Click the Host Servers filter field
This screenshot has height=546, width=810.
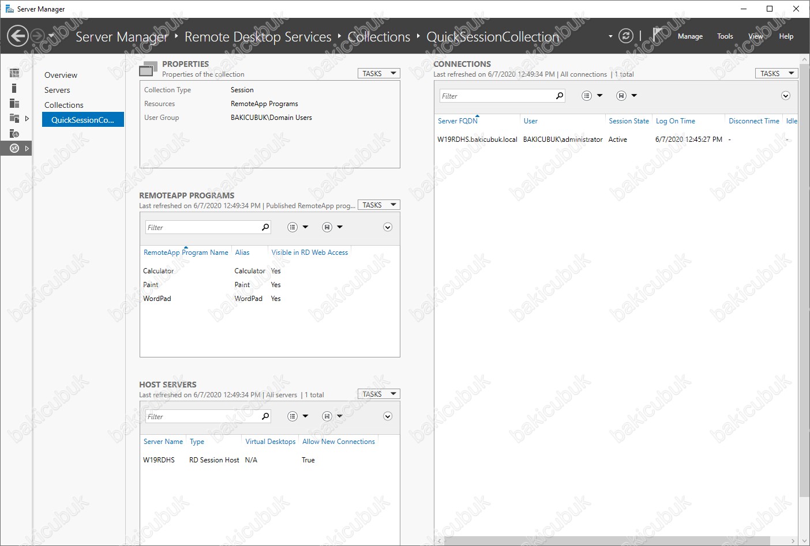[202, 416]
